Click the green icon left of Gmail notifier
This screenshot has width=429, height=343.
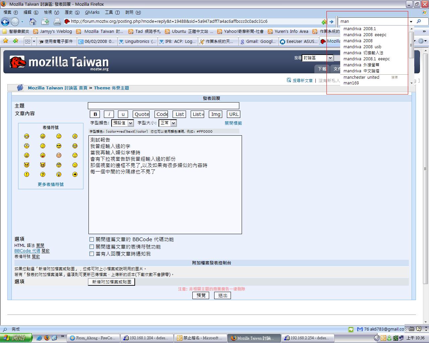[351, 329]
